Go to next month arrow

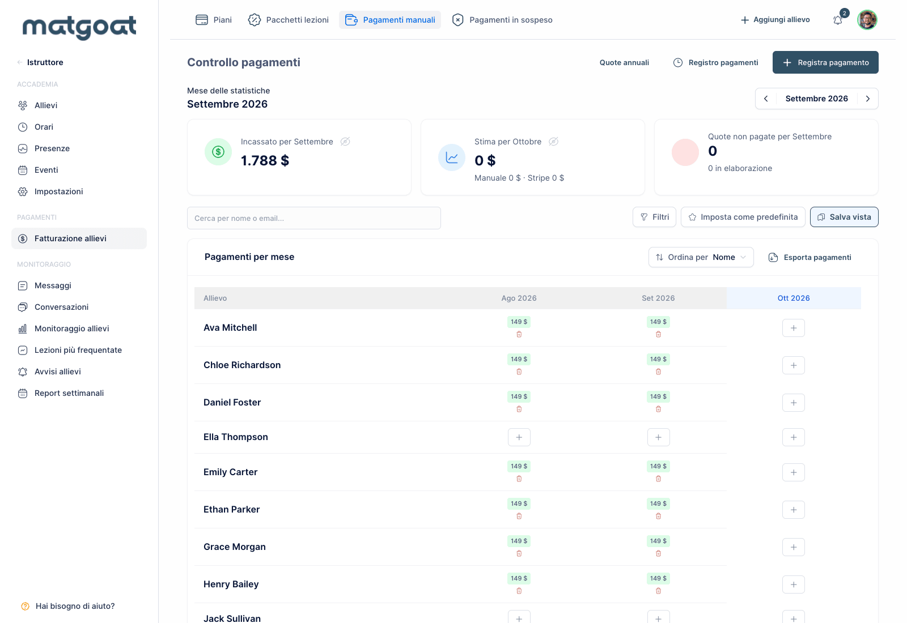click(x=867, y=99)
